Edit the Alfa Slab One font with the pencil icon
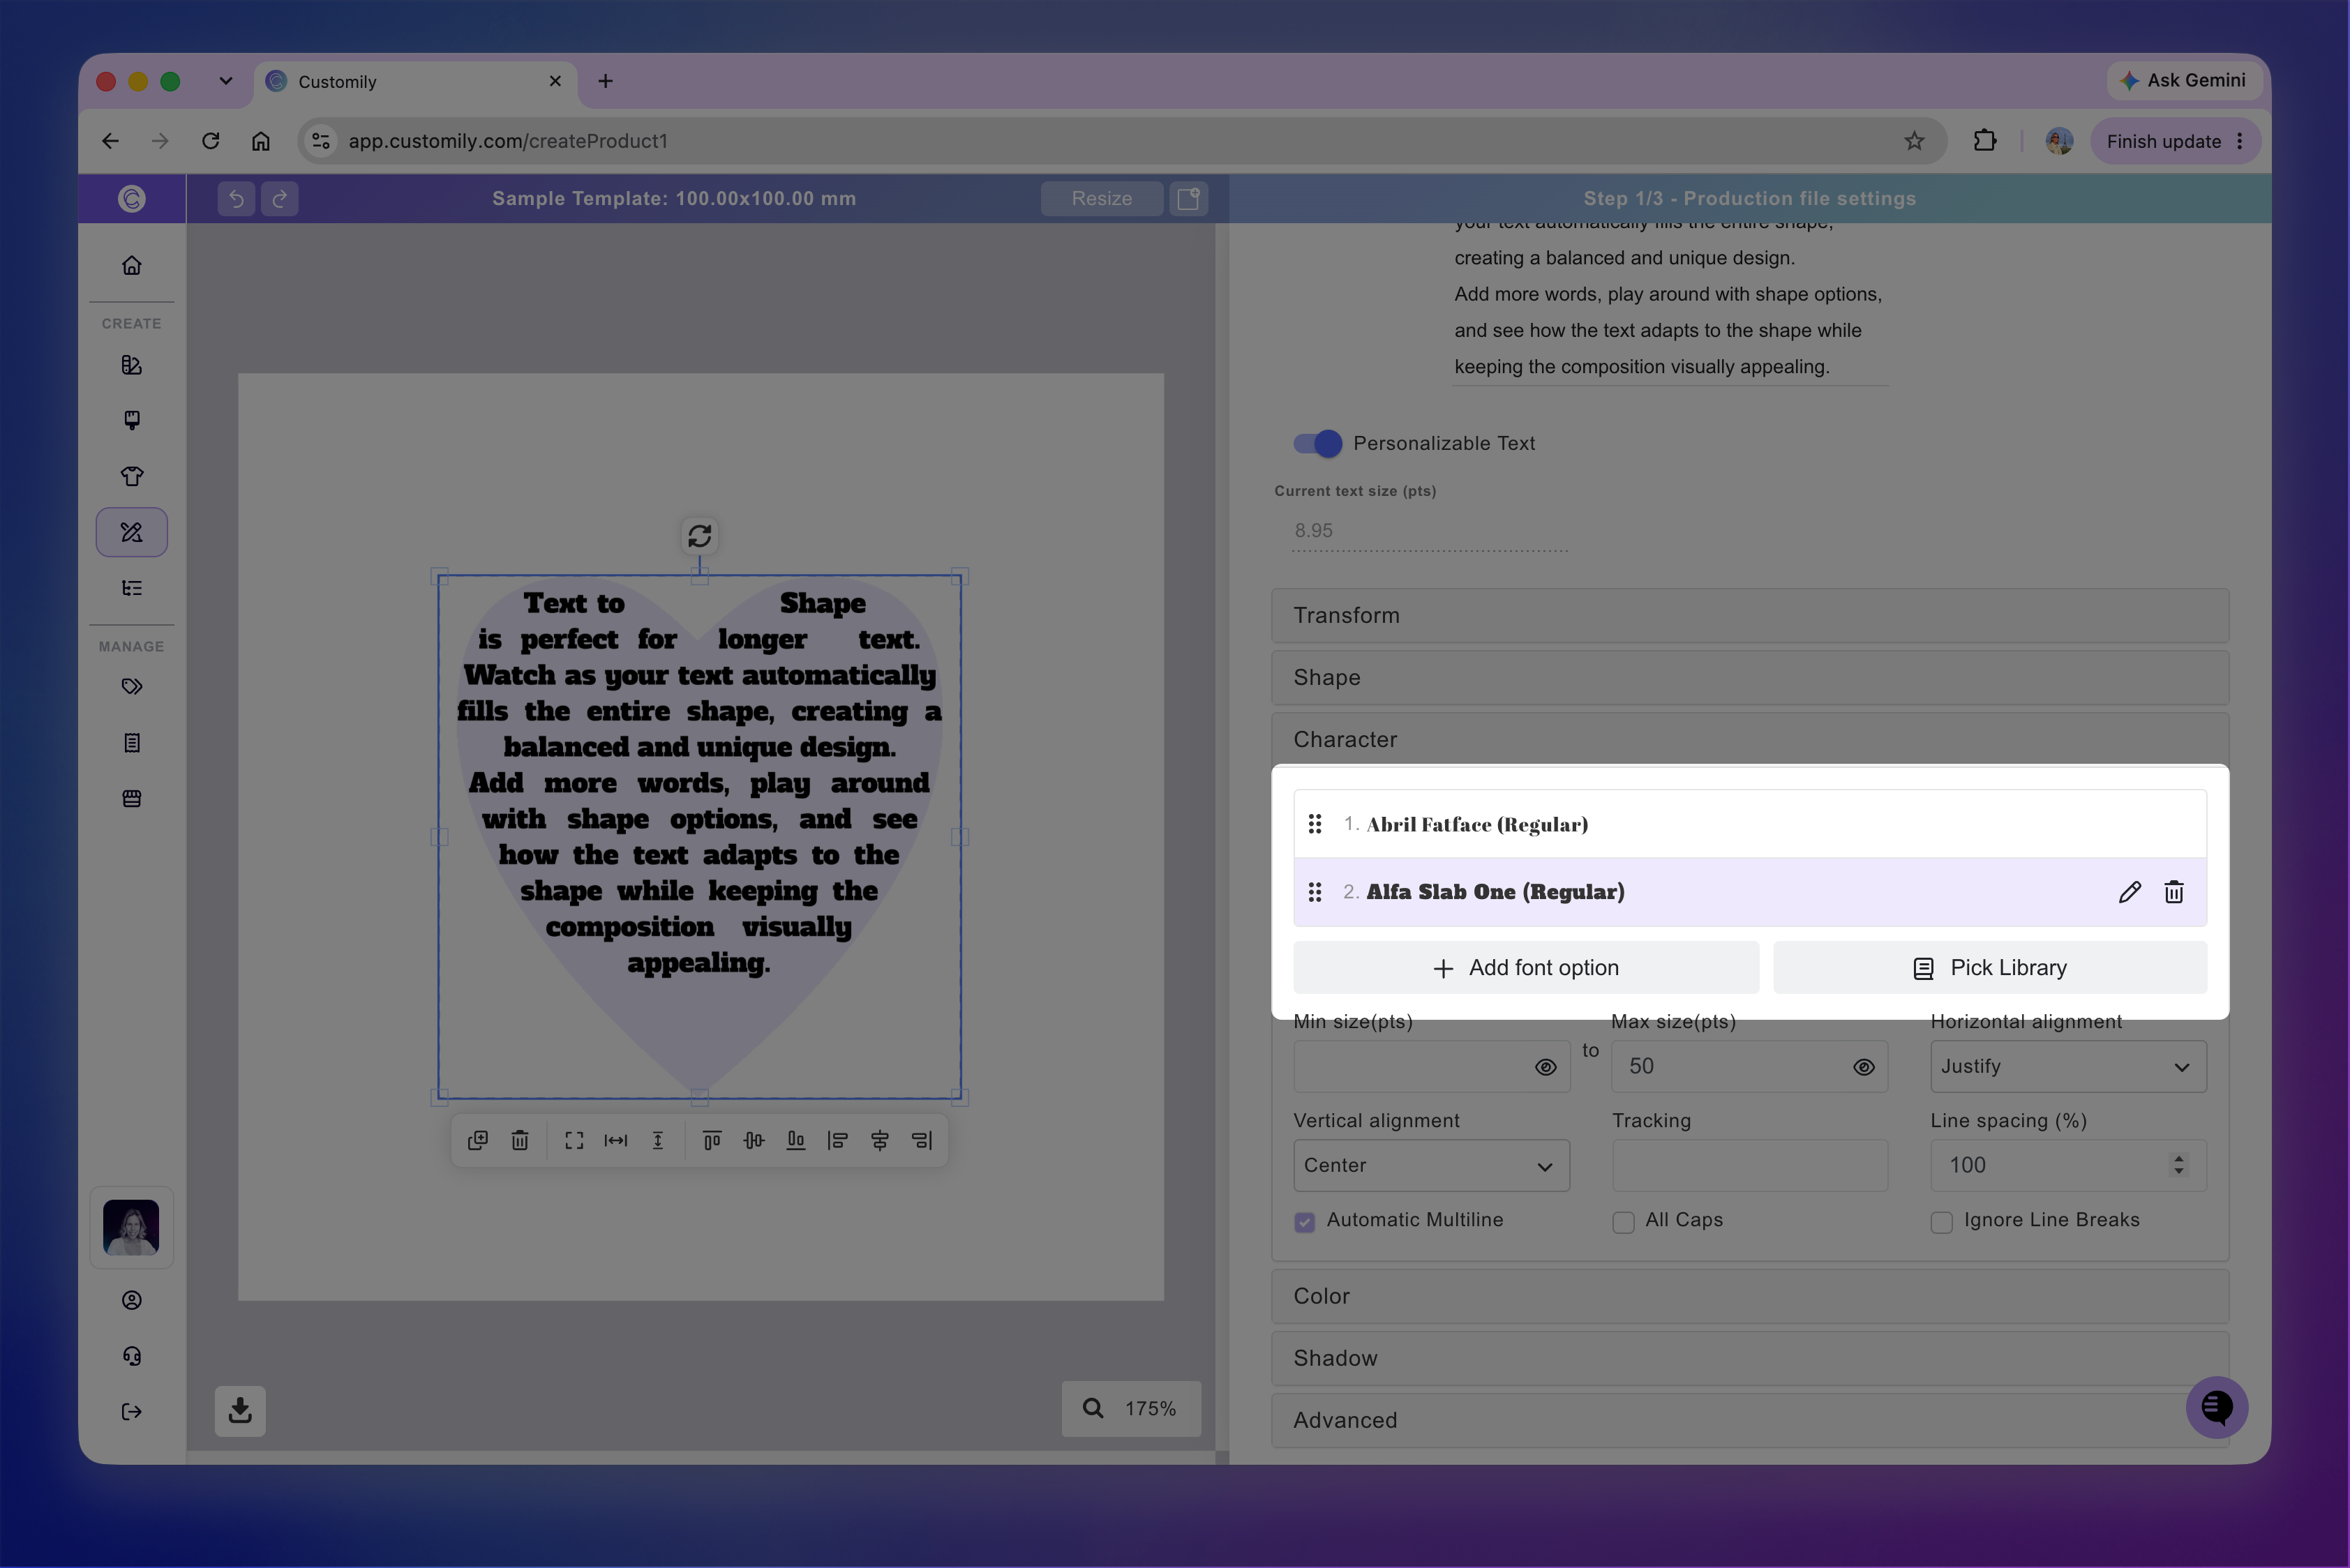 (2129, 892)
